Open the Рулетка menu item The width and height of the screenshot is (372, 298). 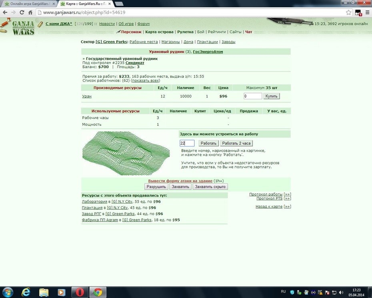[185, 32]
